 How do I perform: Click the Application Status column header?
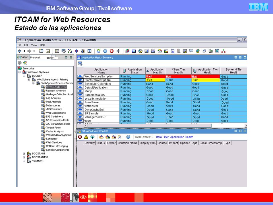tap(133, 71)
